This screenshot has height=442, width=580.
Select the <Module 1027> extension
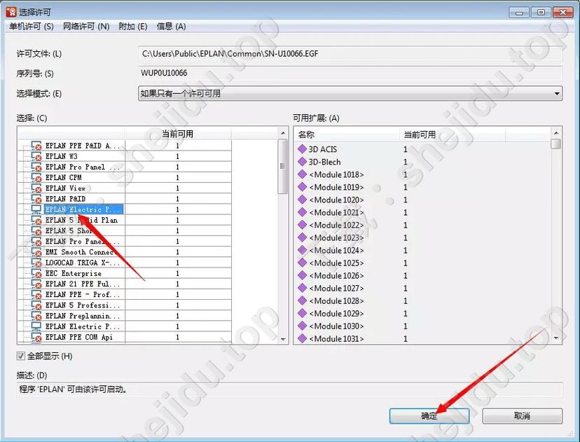[x=336, y=288]
